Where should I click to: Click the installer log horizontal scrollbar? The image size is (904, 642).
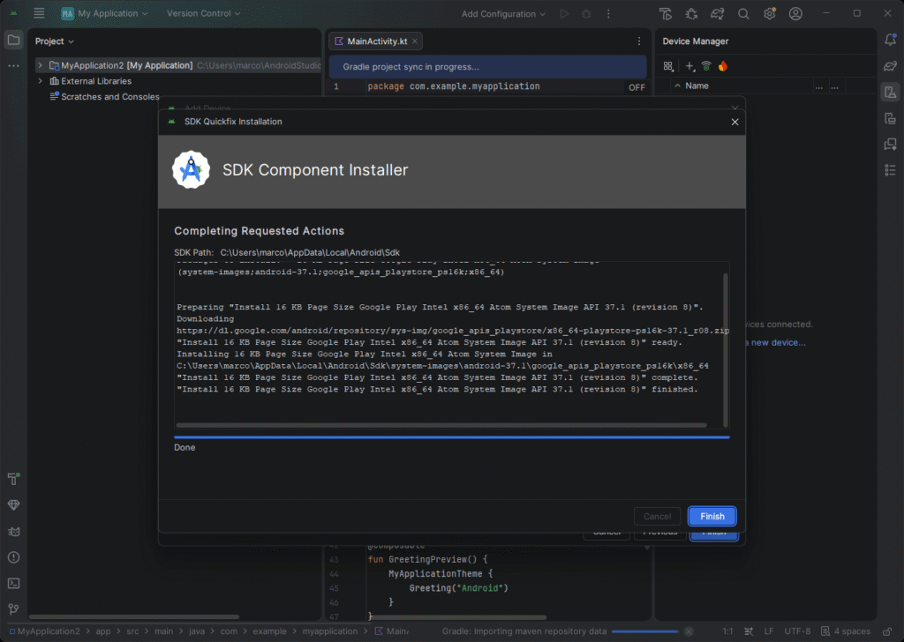pos(441,426)
